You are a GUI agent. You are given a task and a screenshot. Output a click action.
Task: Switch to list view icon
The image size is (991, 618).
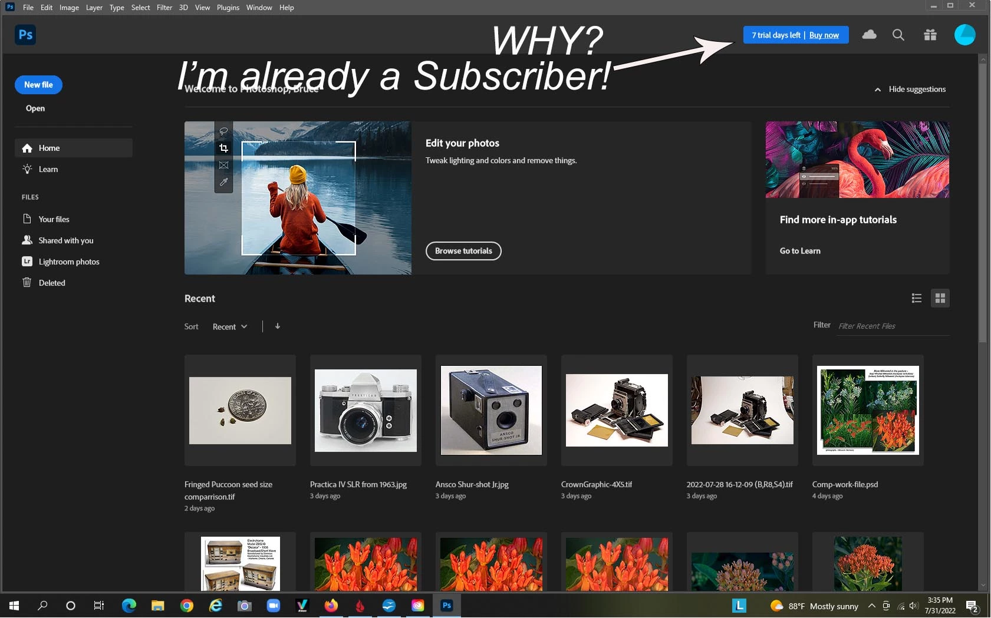917,298
